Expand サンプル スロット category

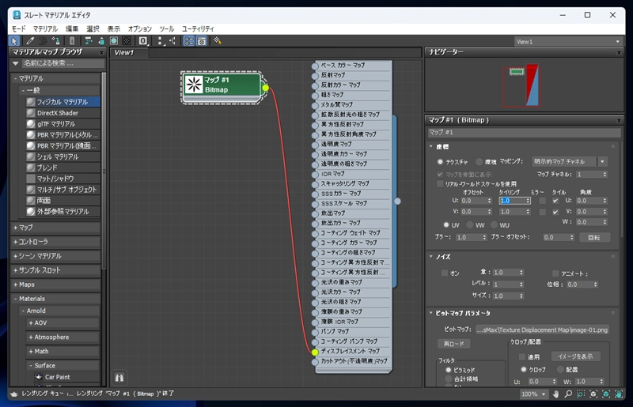[x=55, y=270]
